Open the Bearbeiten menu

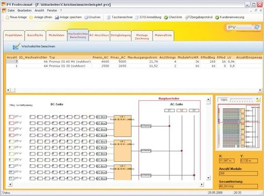[25, 10]
